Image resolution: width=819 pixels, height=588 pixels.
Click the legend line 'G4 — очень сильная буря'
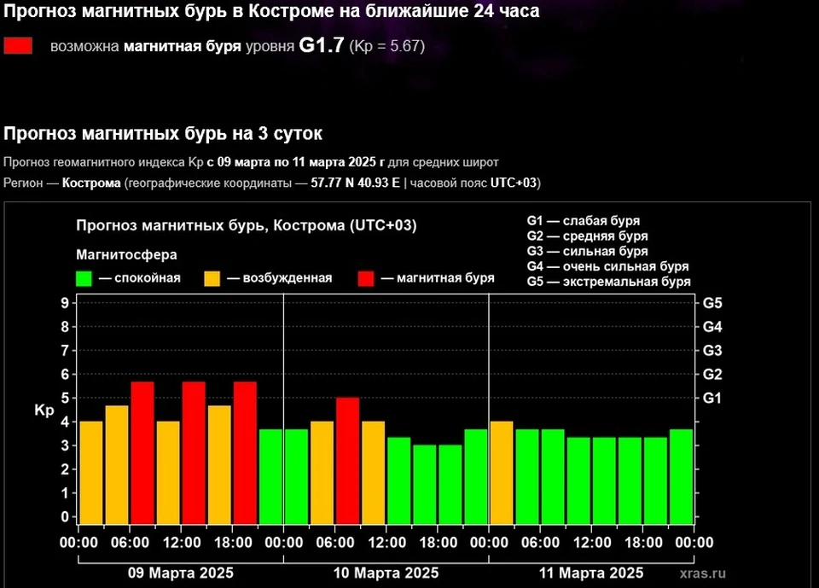point(608,266)
